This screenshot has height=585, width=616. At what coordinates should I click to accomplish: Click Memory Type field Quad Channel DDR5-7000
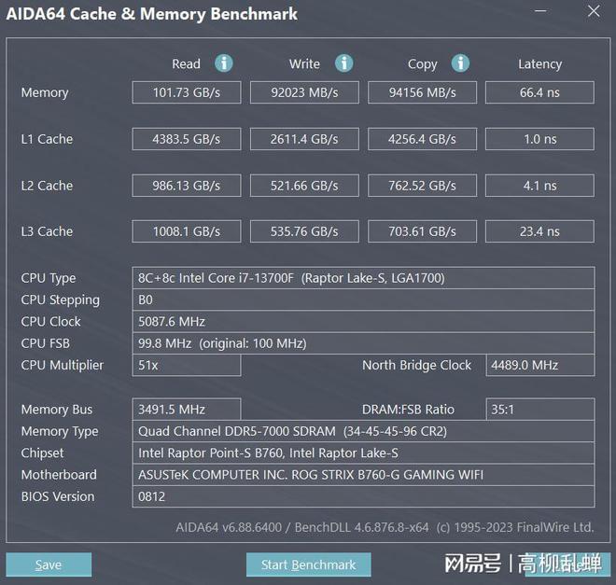[x=363, y=431]
